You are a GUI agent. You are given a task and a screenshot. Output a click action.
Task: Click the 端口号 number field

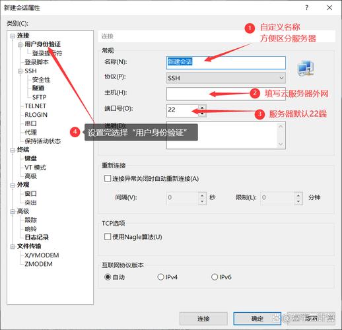coord(182,110)
